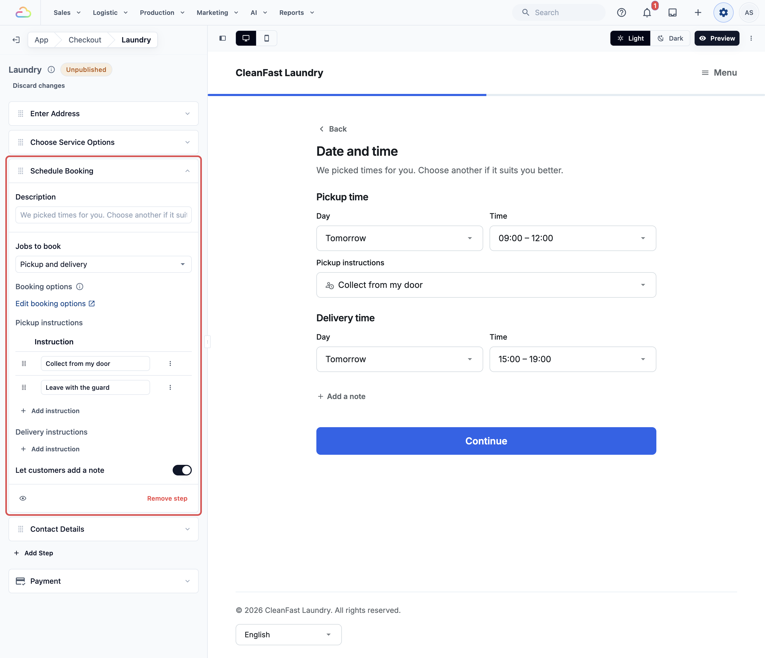The height and width of the screenshot is (658, 765).
Task: Open the AI menu
Action: point(258,12)
